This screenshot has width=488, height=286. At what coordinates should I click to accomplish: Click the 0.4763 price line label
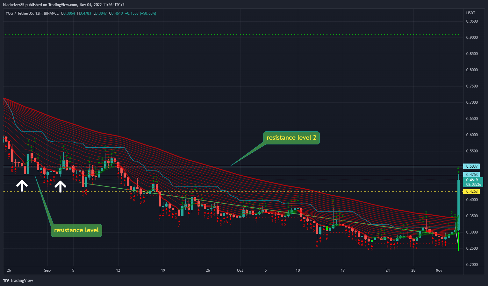[472, 175]
